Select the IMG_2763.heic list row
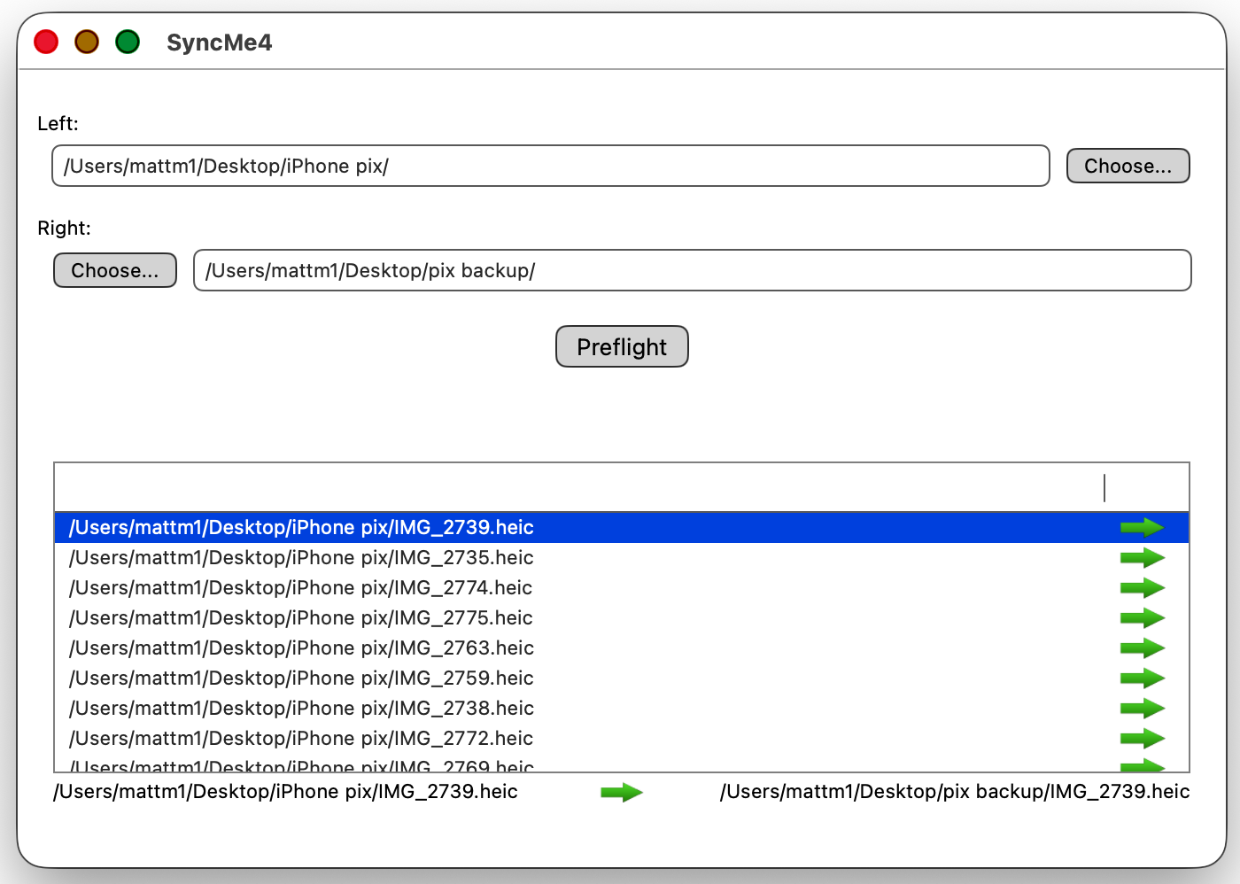Screen dimensions: 1240x884 coord(301,648)
